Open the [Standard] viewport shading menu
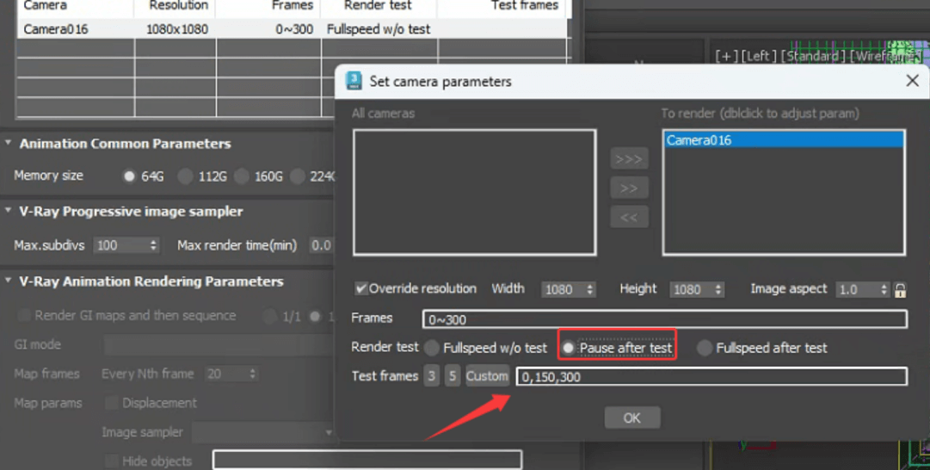The width and height of the screenshot is (930, 470). 812,56
